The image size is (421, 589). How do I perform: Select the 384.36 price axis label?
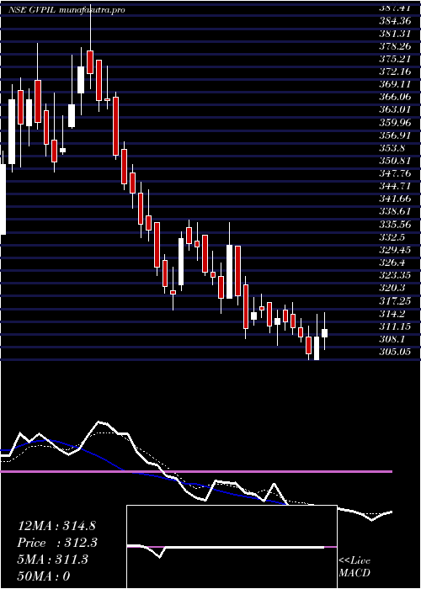tap(393, 20)
